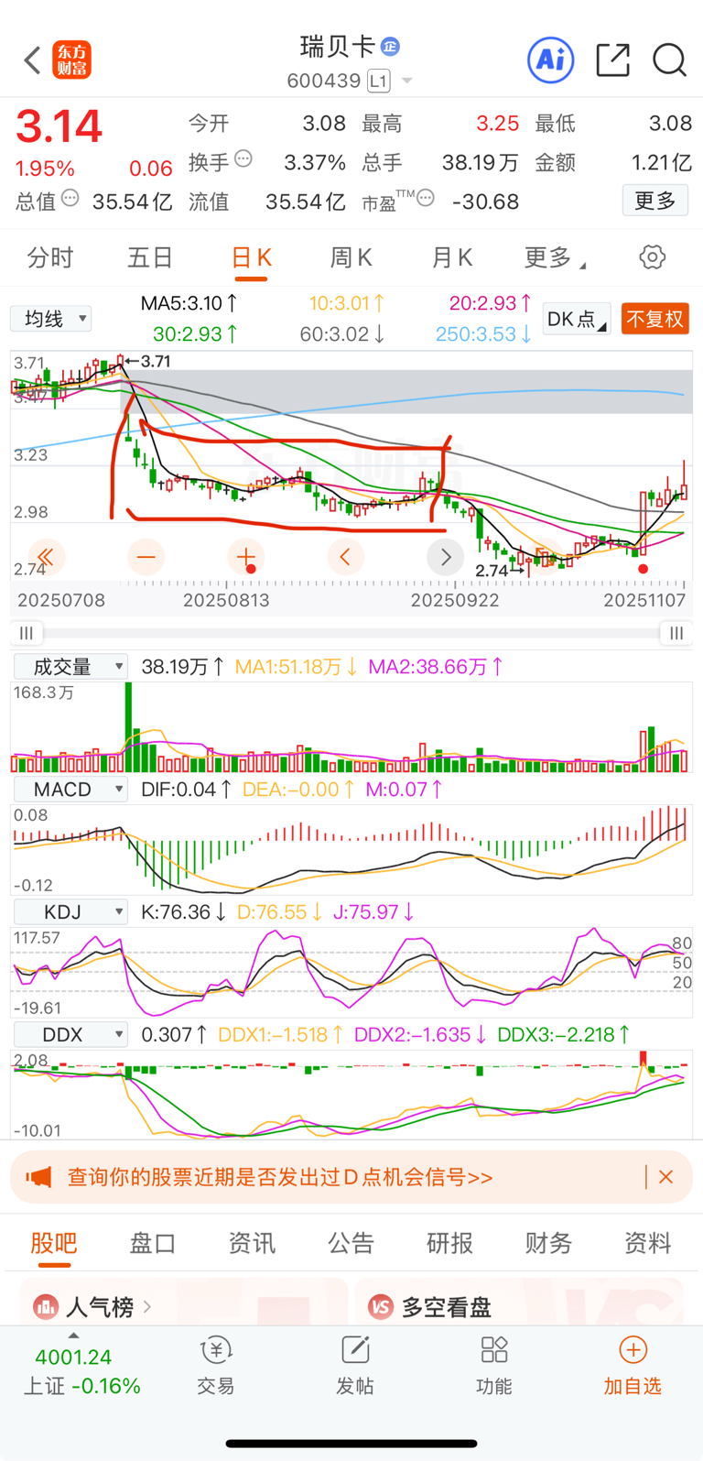Open the 公告 tab
Screen dimensions: 703x1461
pyautogui.click(x=351, y=1243)
